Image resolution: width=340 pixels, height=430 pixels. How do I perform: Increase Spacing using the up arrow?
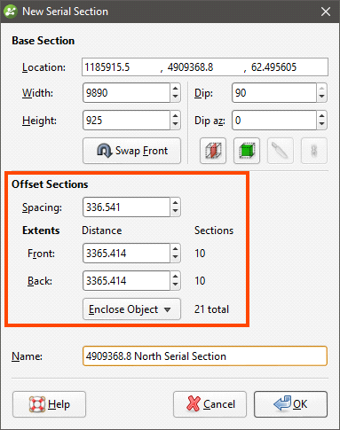pos(176,202)
